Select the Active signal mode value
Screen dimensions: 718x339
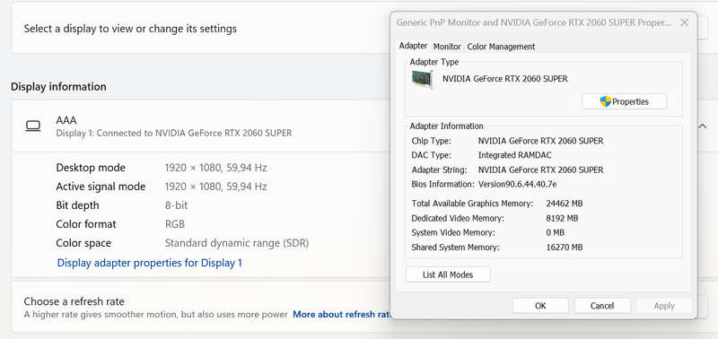tap(215, 187)
